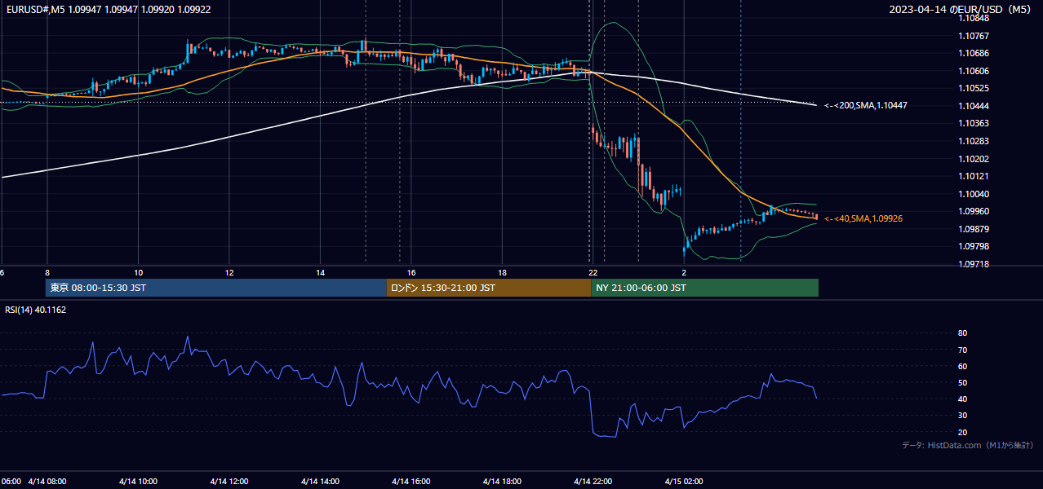
Task: Click price axis value 1.10202
Action: [x=973, y=159]
